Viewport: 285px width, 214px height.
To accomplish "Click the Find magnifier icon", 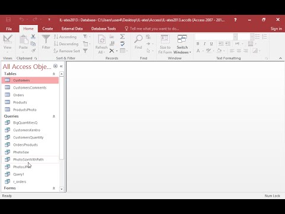I will pyautogui.click(x=138, y=39).
